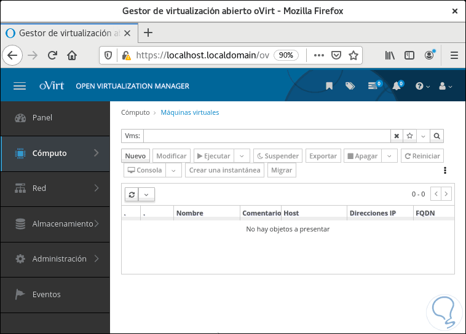Bookmark the search with star icon

pos(410,136)
